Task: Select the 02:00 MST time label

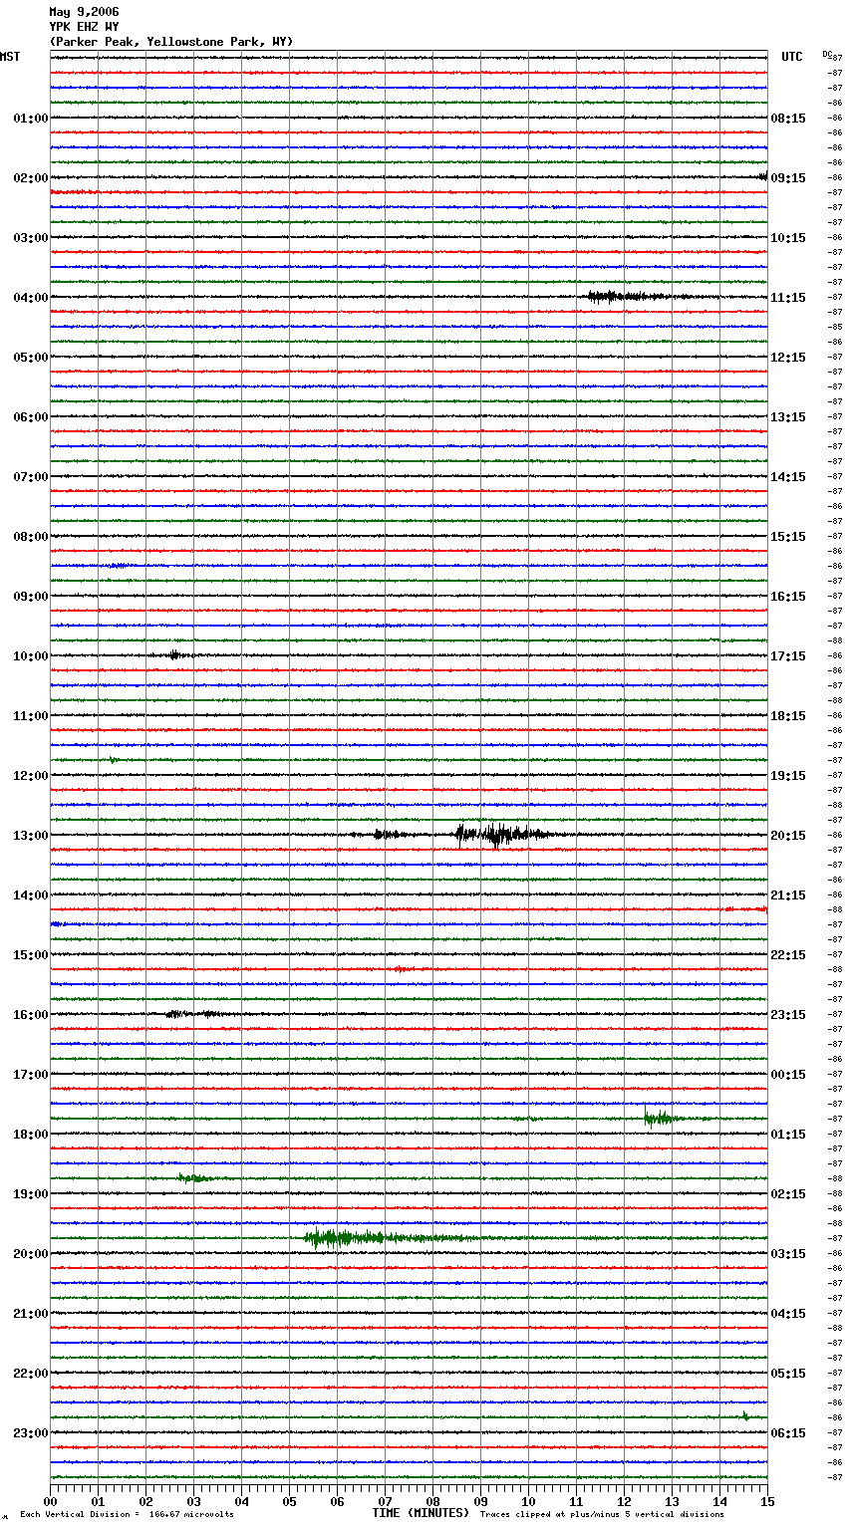Action: 31,178
